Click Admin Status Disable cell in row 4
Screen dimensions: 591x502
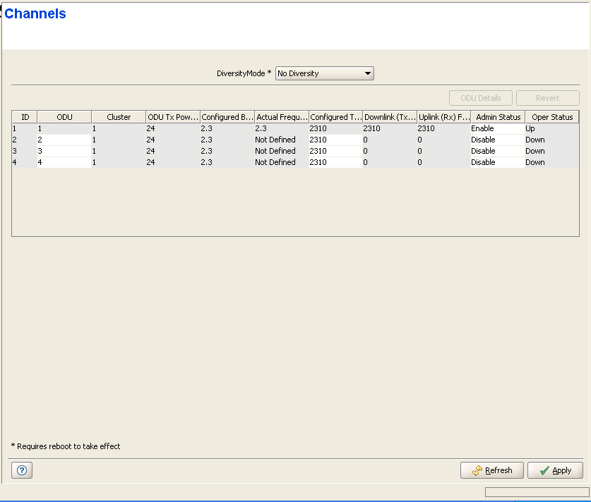point(496,163)
